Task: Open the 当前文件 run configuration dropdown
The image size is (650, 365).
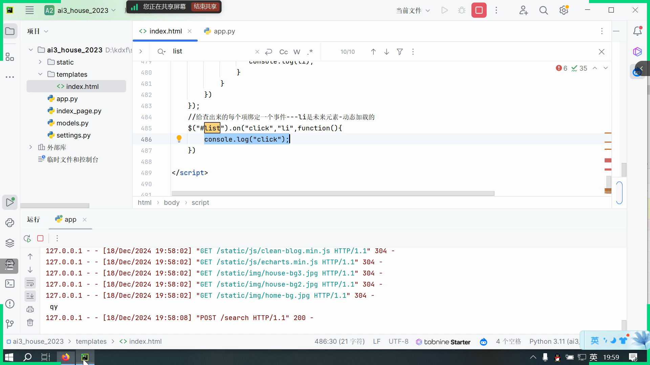Action: (413, 10)
